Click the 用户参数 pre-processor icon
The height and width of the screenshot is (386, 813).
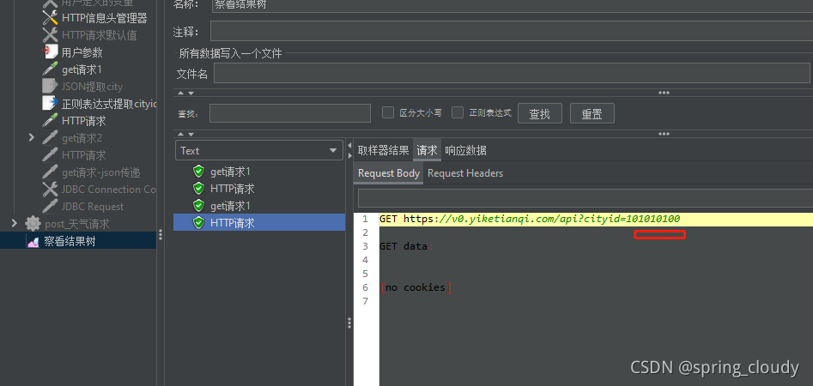50,52
